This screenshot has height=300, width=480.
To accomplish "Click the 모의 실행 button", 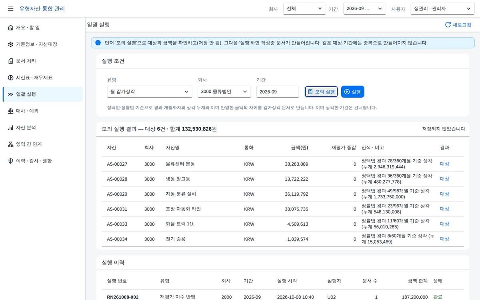I will pos(321,92).
